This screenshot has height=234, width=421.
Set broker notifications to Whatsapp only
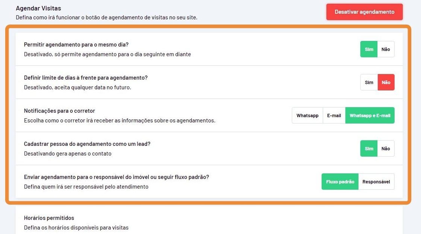(307, 115)
